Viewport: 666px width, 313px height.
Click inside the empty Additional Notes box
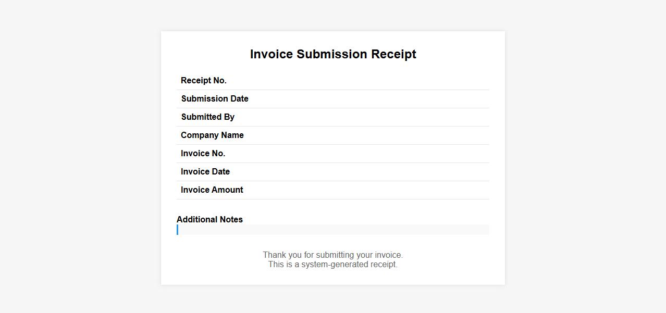pos(334,230)
